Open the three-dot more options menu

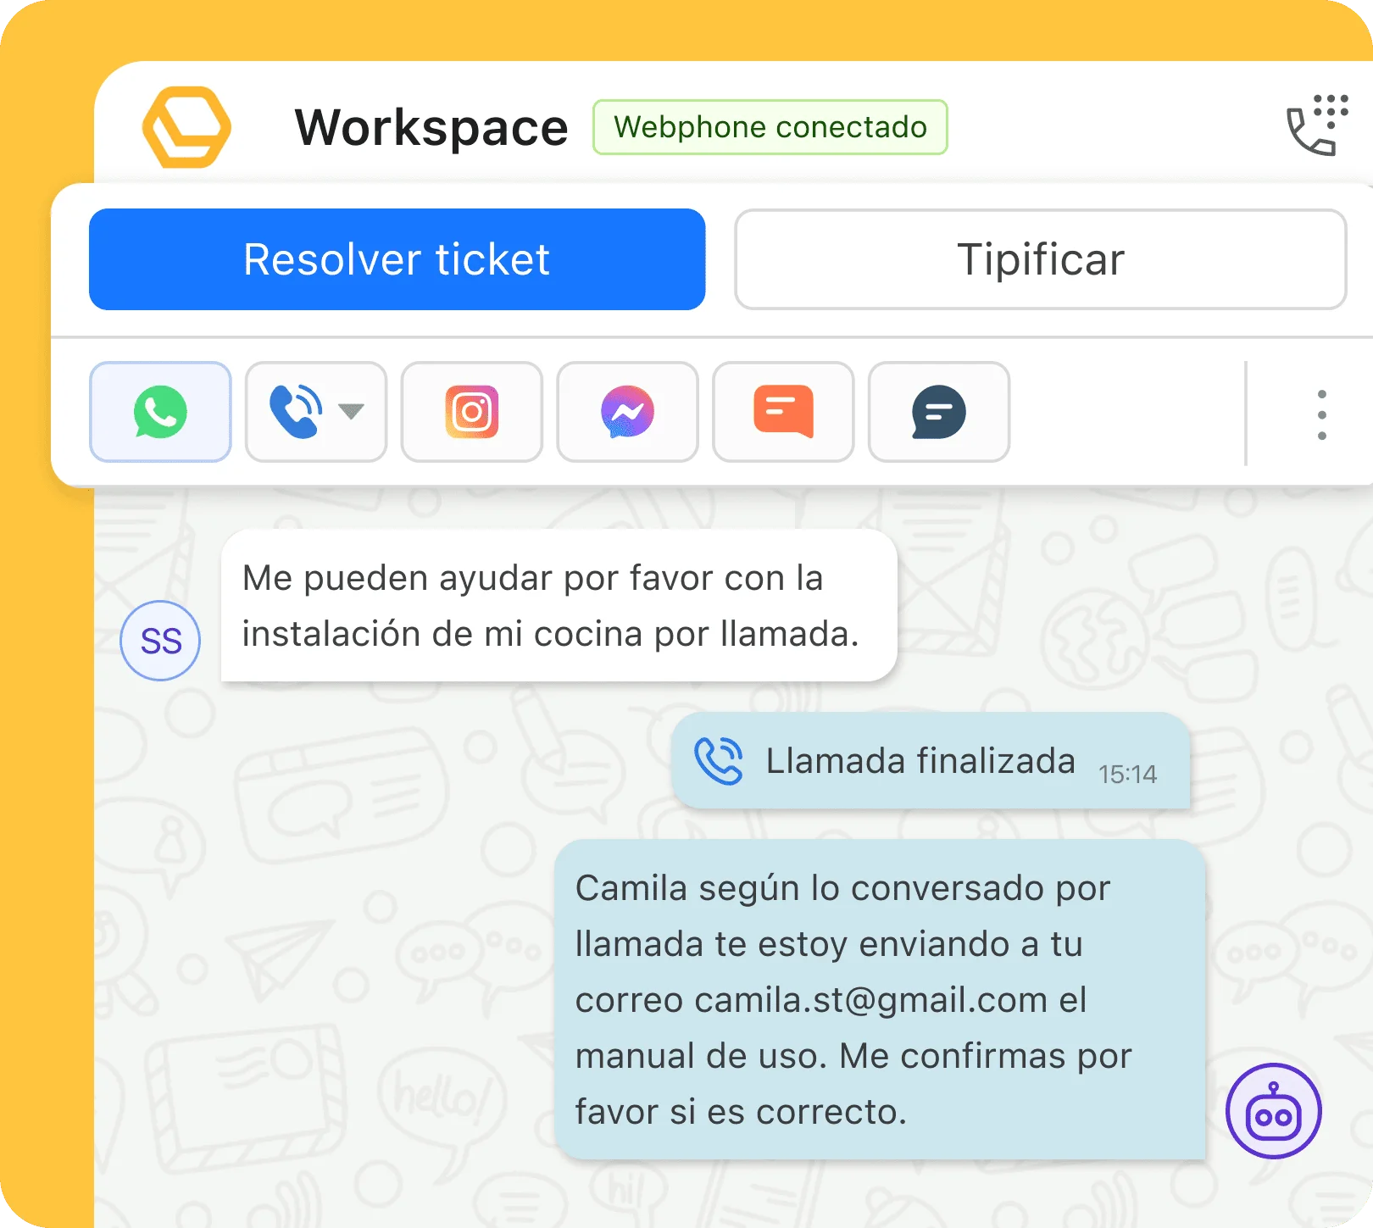click(1321, 414)
